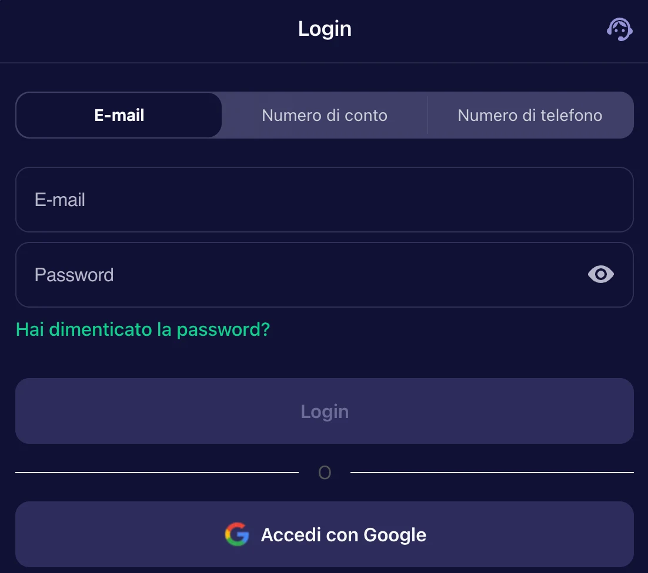Start password recovery from the green link
648x573 pixels.
pyautogui.click(x=142, y=329)
